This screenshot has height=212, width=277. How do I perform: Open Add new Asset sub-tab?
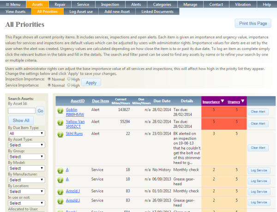(117, 12)
